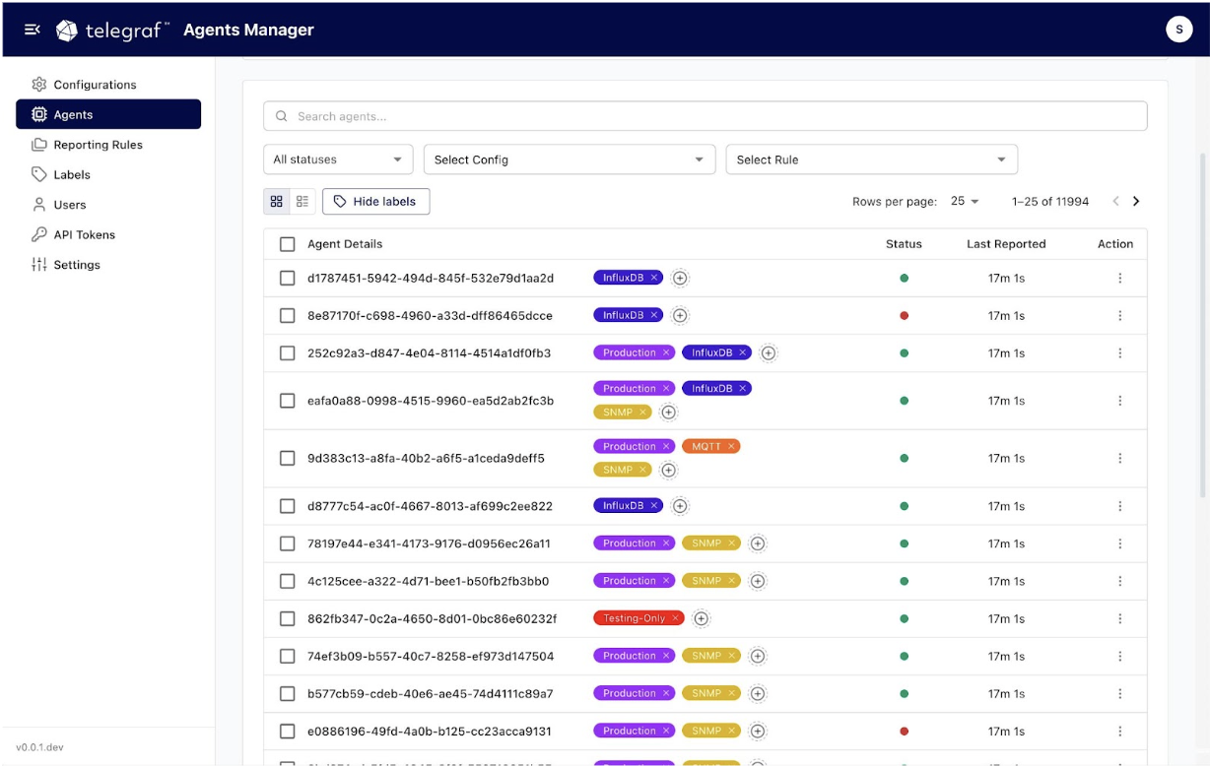Switch to list view layout icon

point(302,201)
